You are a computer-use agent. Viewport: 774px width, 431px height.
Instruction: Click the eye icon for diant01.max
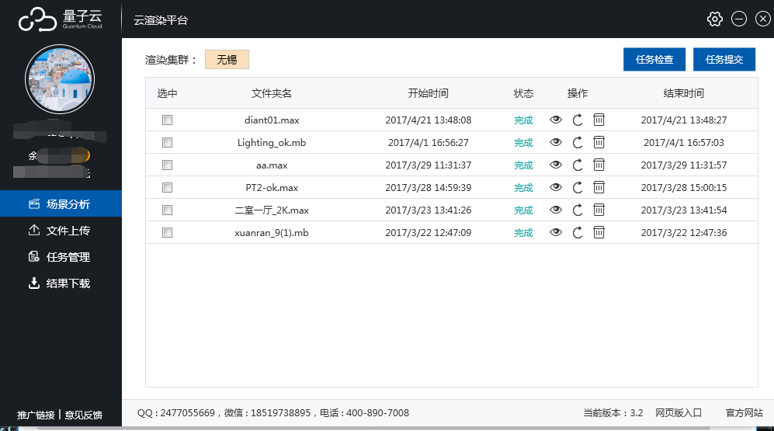click(x=555, y=120)
